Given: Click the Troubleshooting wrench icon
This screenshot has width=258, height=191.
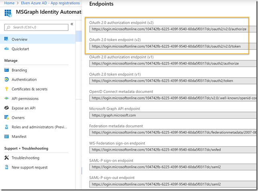Looking at the screenshot, I should [6, 158].
